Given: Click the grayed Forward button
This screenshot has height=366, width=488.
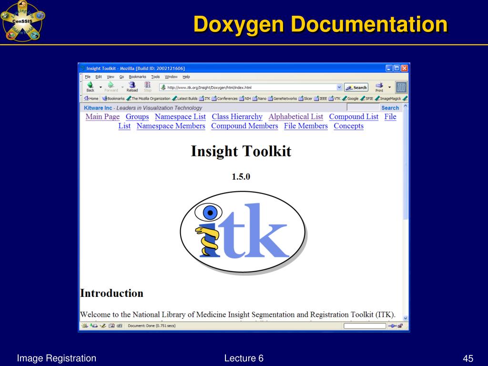Looking at the screenshot, I should point(111,87).
